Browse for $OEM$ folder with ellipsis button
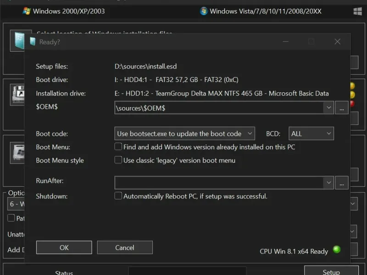The height and width of the screenshot is (275, 367). pyautogui.click(x=342, y=108)
